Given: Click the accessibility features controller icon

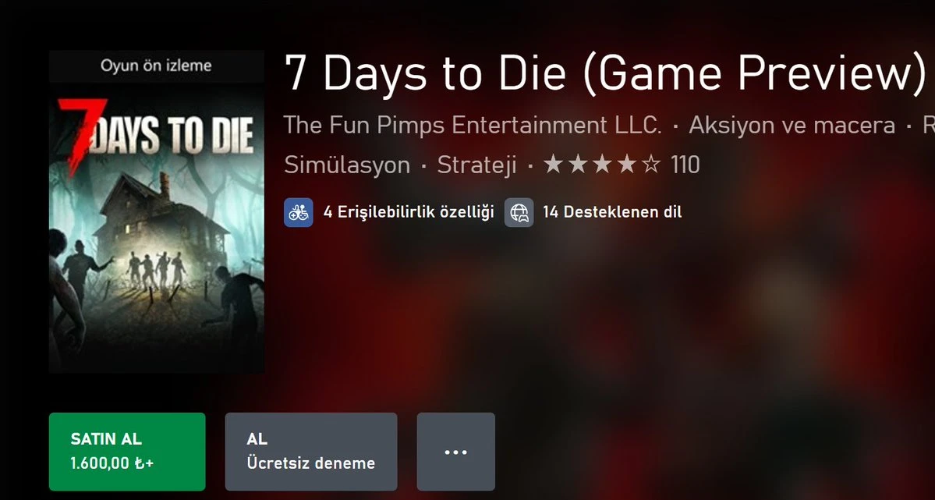Looking at the screenshot, I should tap(298, 212).
